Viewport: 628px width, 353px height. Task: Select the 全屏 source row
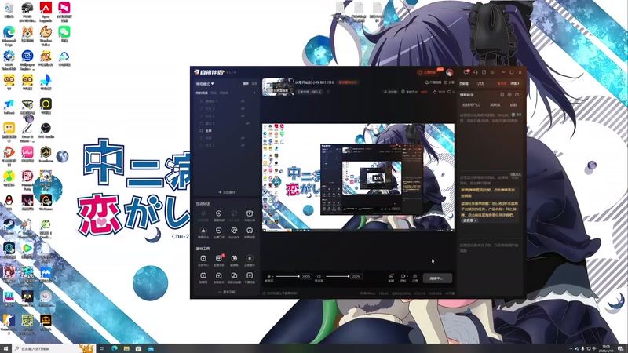pyautogui.click(x=227, y=131)
